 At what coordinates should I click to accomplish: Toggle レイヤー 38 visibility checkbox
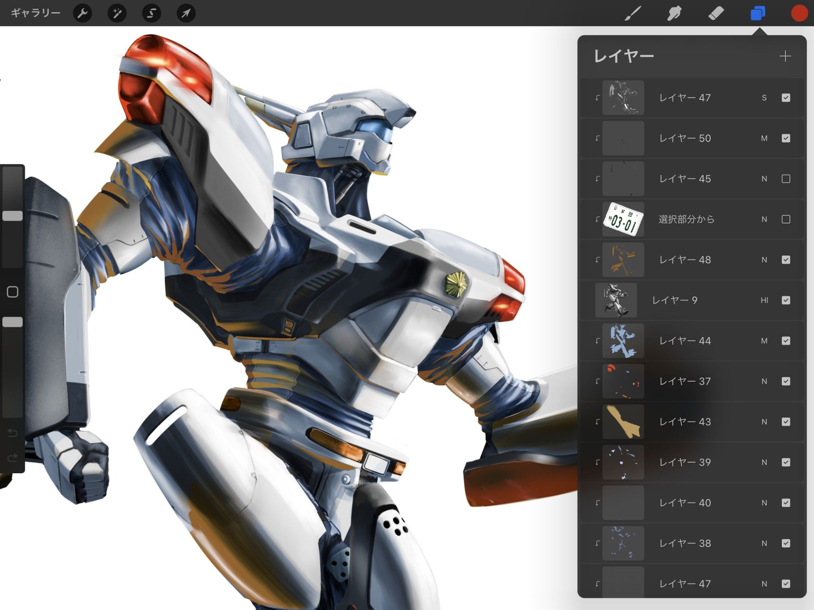[x=786, y=543]
